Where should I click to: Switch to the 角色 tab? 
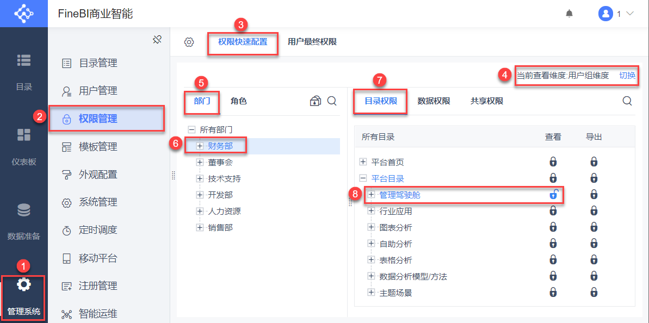238,101
